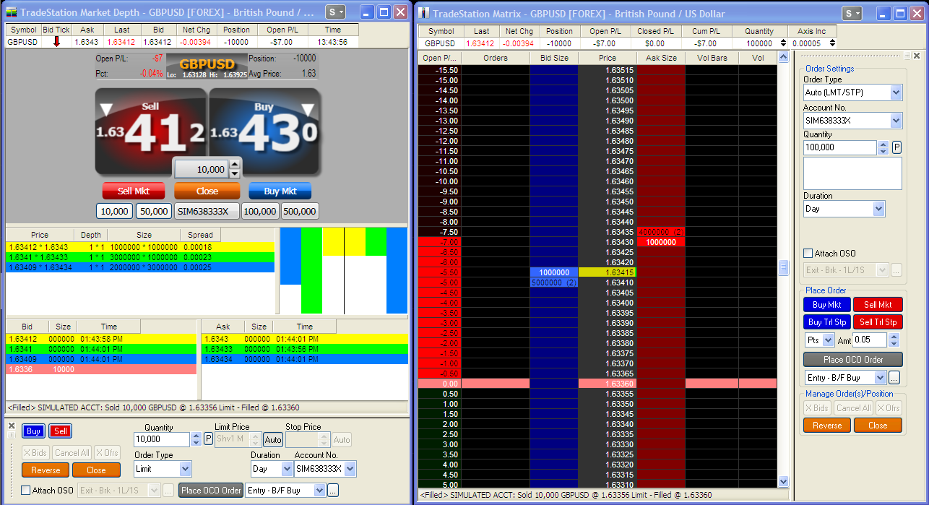Click Matrix ladder scroll-down arrow
The image size is (929, 505).
[x=783, y=481]
